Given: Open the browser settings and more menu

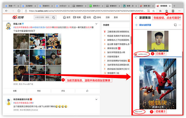Looking at the screenshot, I should (180, 11).
